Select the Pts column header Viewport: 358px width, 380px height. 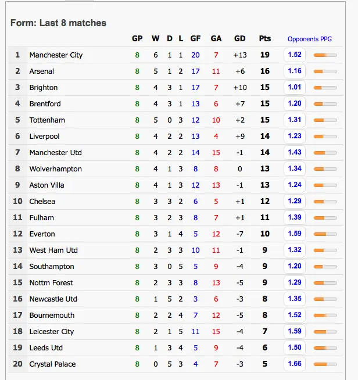pyautogui.click(x=264, y=39)
